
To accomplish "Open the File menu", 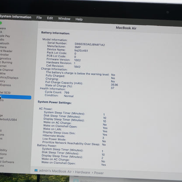I will (x=39, y=18).
